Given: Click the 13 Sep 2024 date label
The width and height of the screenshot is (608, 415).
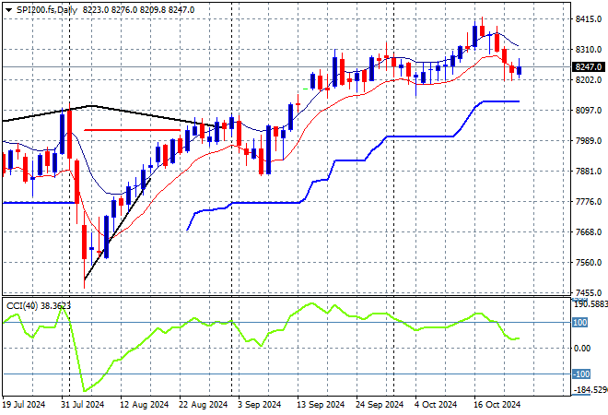Looking at the screenshot, I should coord(321,405).
